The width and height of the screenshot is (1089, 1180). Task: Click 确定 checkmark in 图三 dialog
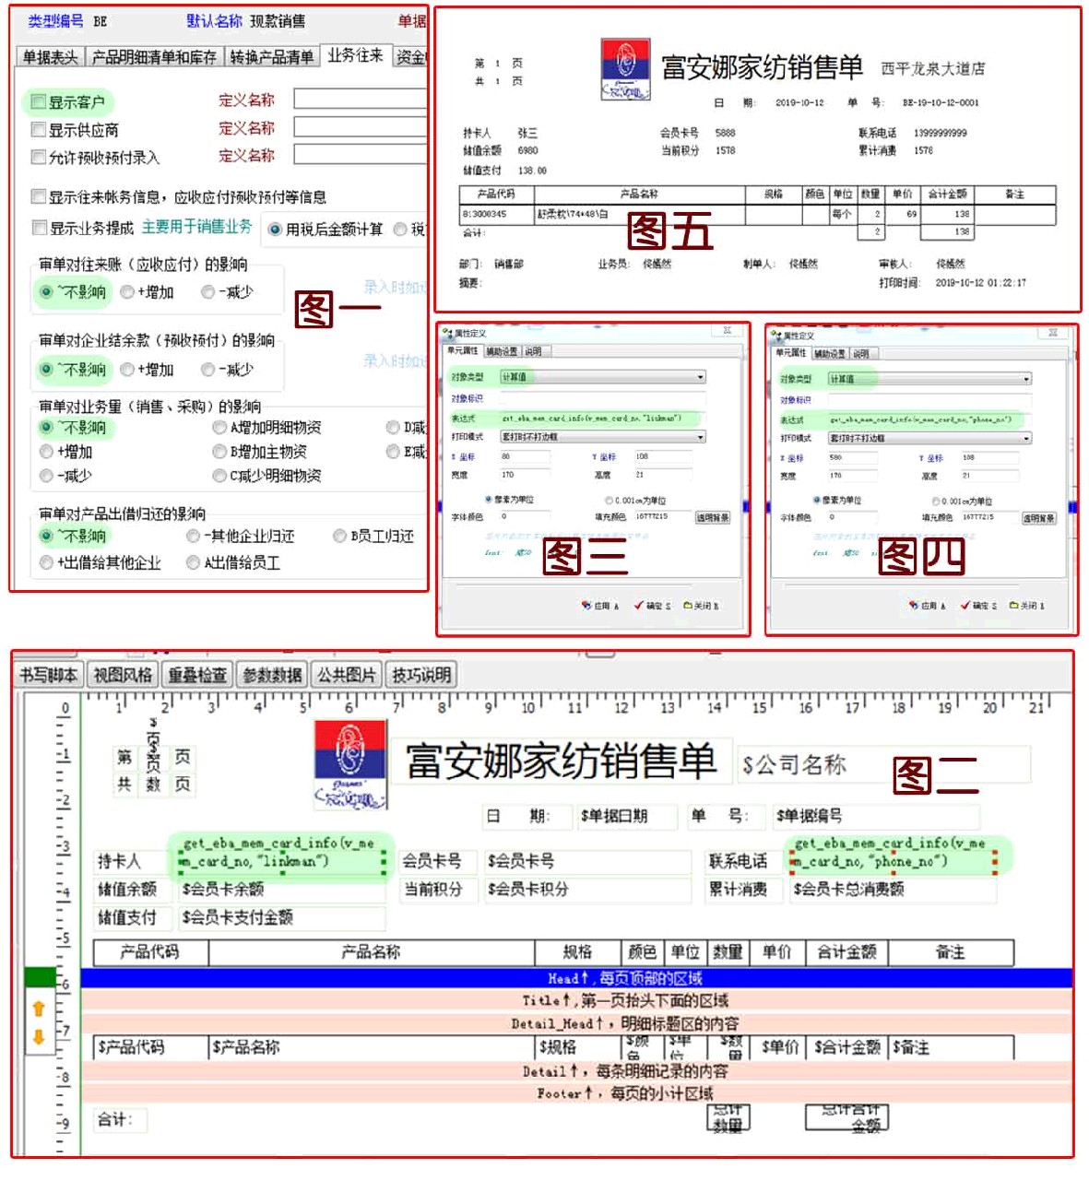click(638, 606)
